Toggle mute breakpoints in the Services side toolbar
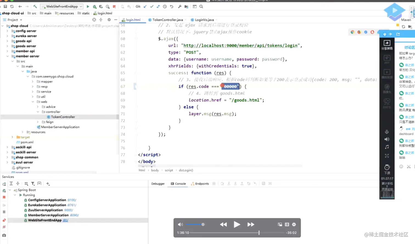This screenshot has width=415, height=244. 4,227
